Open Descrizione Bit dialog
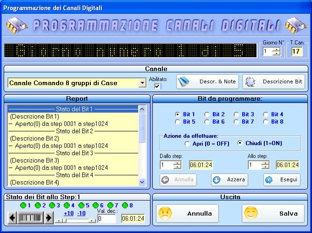This screenshot has width=312, height=233. [x=273, y=82]
